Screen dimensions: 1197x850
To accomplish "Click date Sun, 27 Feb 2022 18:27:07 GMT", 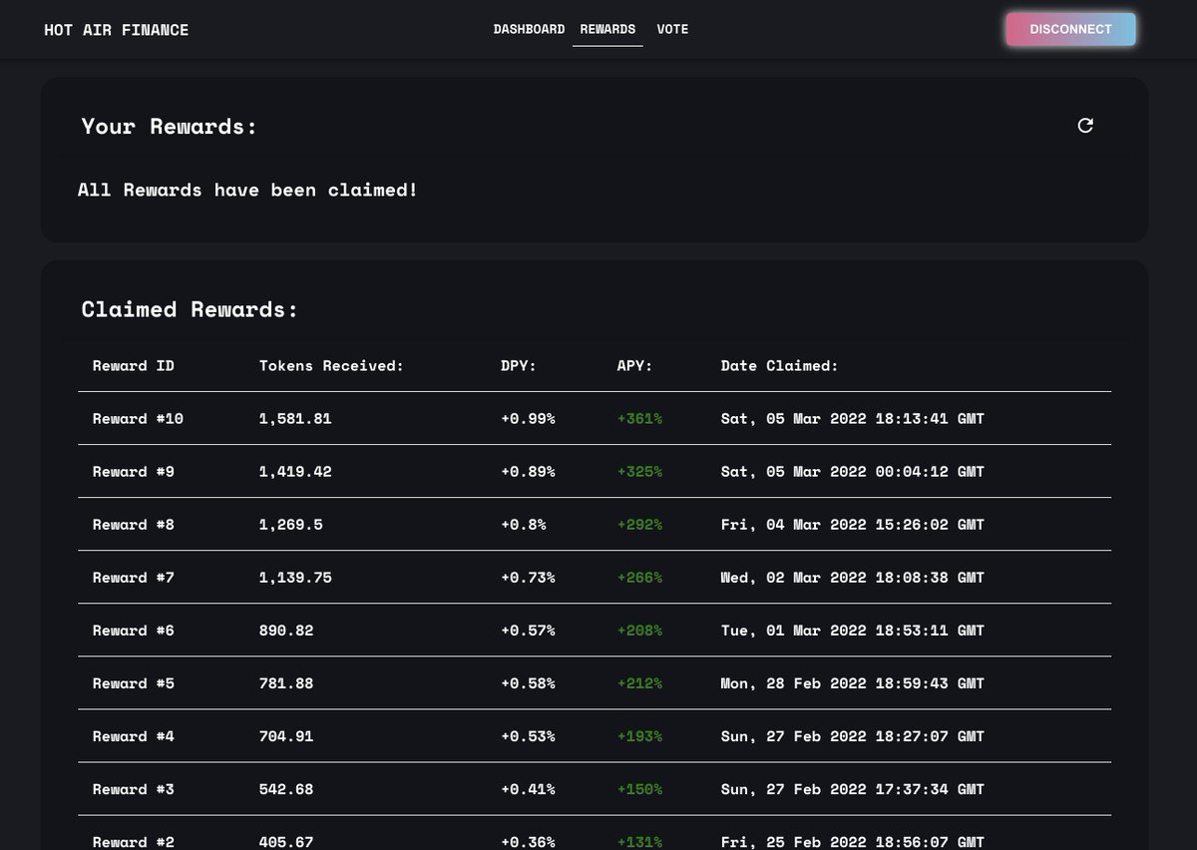I will tap(853, 736).
